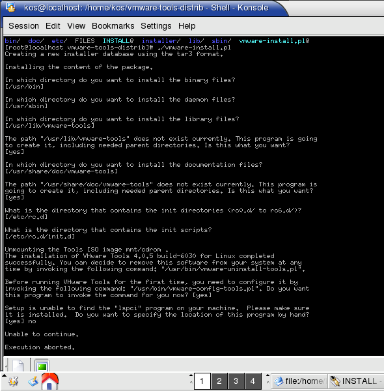Switch to virtual desktop 2
This screenshot has height=391, width=384.
coord(219,381)
